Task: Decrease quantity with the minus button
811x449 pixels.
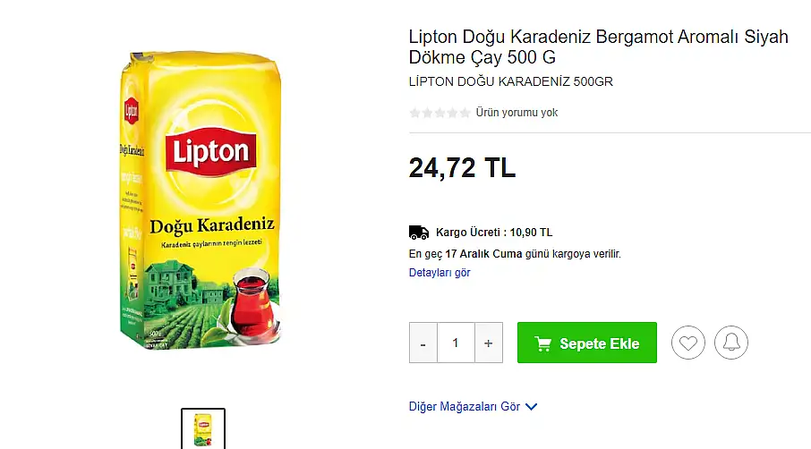Action: point(423,343)
